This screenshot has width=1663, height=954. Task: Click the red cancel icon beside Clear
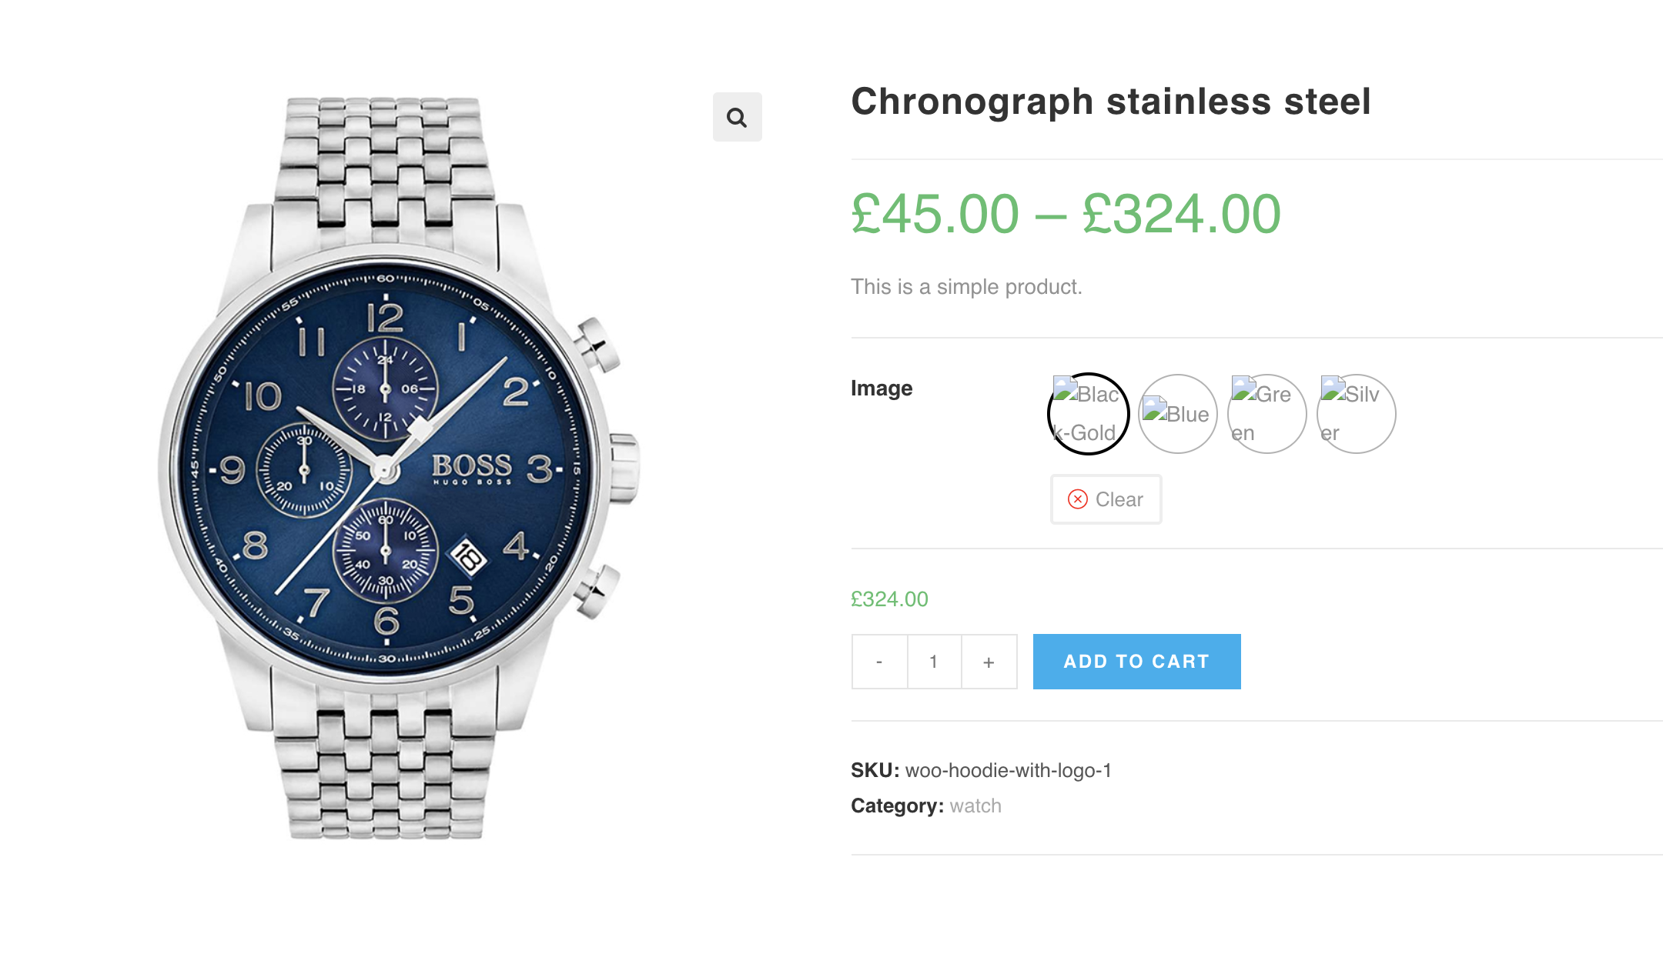(x=1076, y=499)
